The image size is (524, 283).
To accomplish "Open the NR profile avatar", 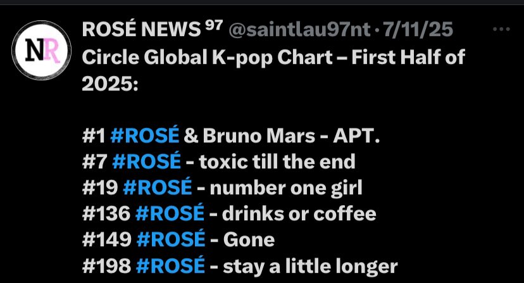I will click(x=41, y=51).
